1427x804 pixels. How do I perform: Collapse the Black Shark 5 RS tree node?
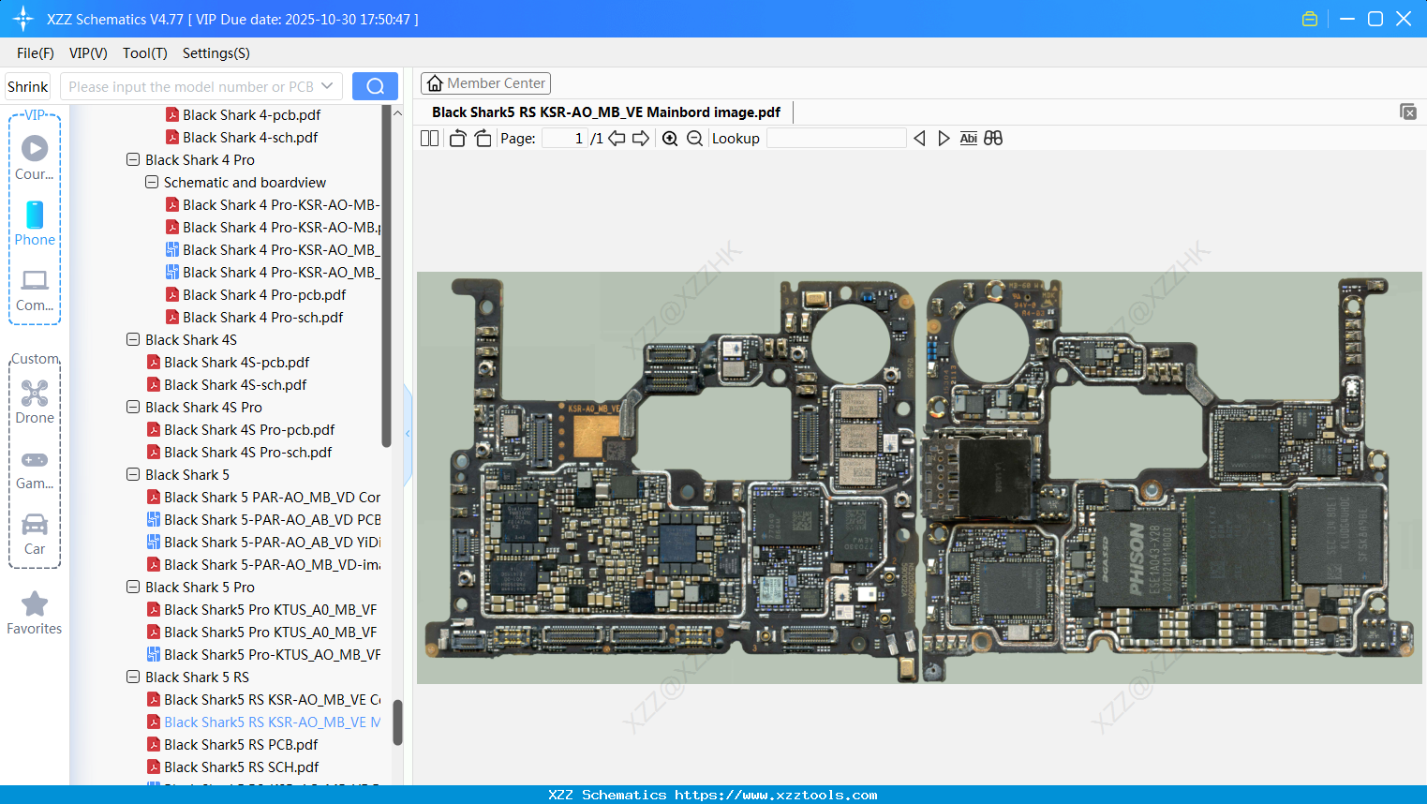132,677
